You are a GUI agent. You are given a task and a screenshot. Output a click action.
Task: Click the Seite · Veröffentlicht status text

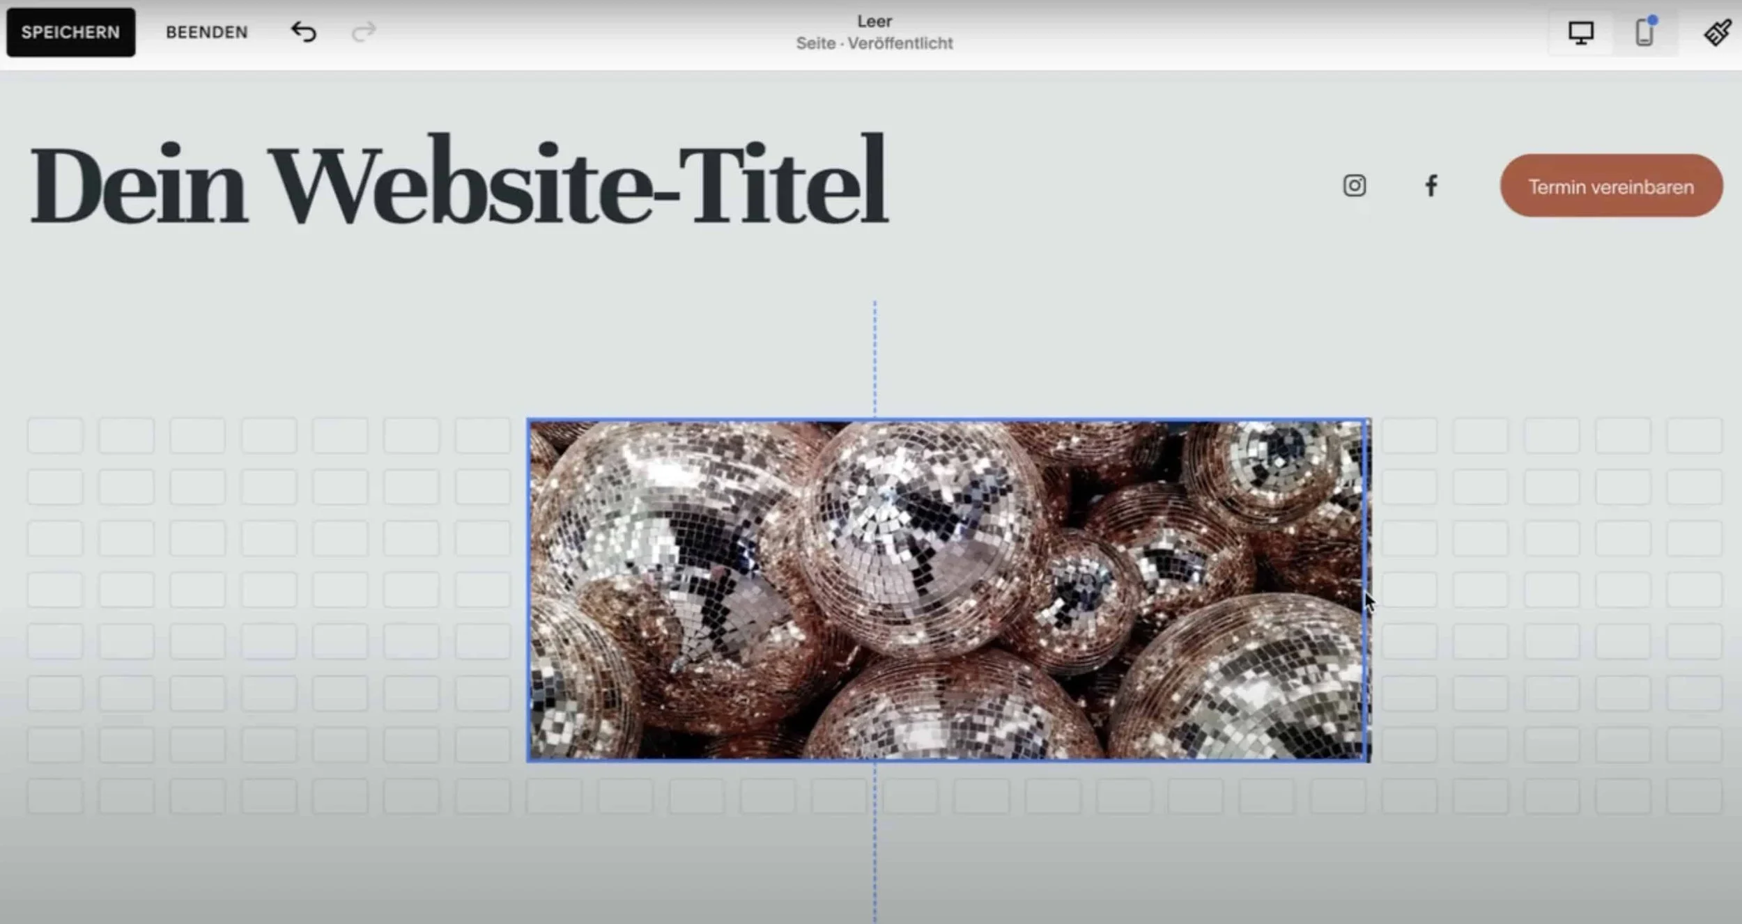point(874,43)
